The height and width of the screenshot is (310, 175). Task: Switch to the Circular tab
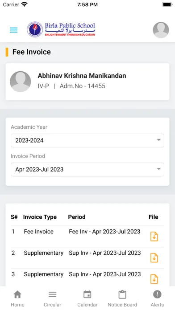pyautogui.click(x=52, y=298)
